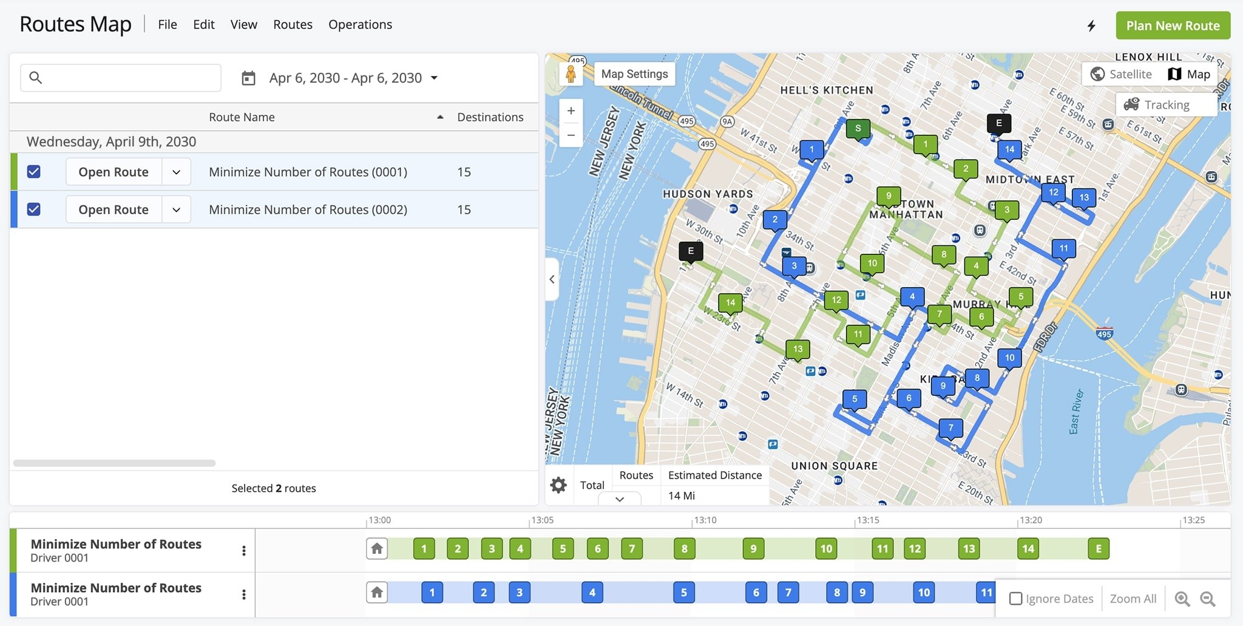Expand the Total summary chevron

pyautogui.click(x=620, y=499)
